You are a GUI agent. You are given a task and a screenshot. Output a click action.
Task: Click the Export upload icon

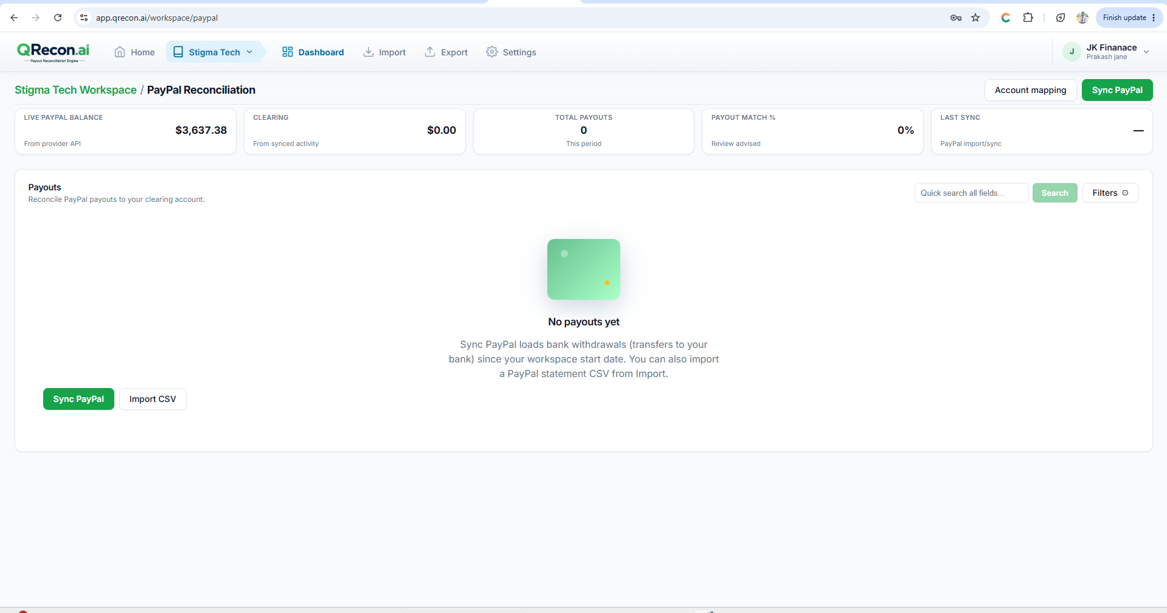point(430,52)
